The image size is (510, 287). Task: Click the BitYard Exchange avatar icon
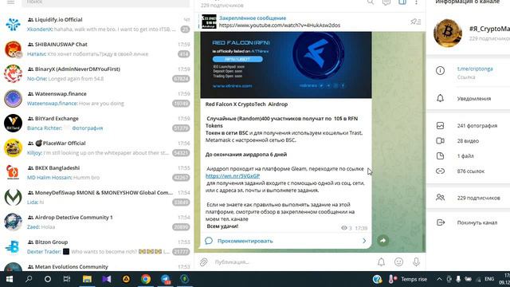click(x=13, y=124)
